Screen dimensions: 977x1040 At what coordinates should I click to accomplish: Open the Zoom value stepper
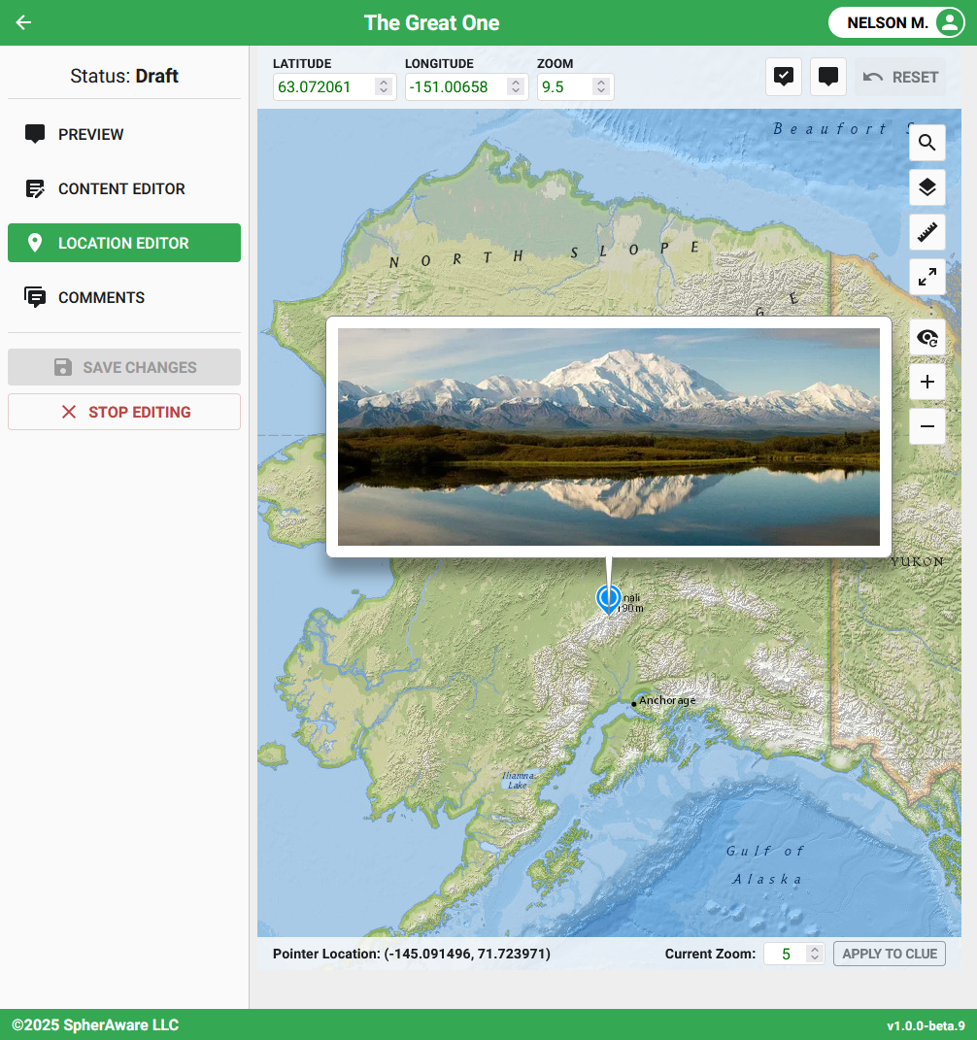click(601, 86)
